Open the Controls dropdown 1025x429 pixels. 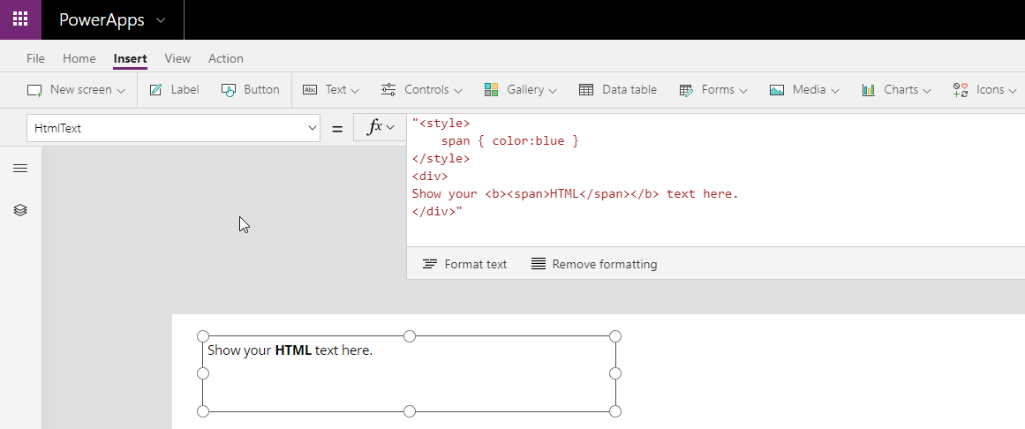point(422,89)
